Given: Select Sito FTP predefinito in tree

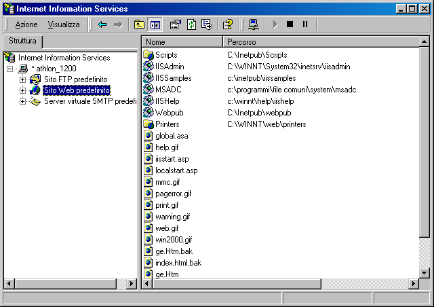Looking at the screenshot, I should click(x=75, y=79).
